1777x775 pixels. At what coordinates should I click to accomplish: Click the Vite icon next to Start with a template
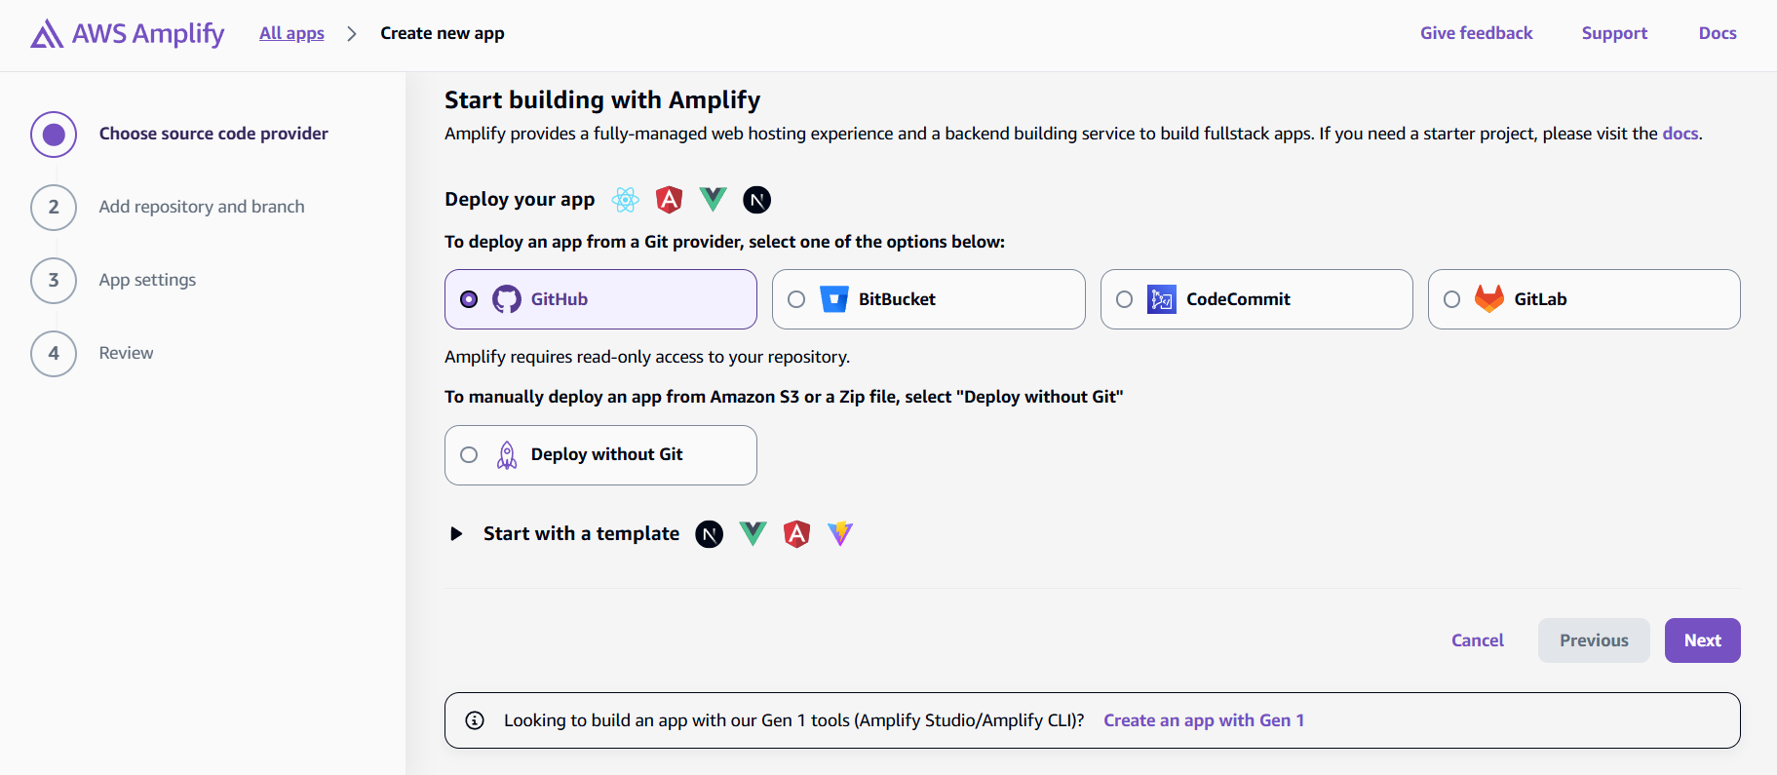(840, 533)
